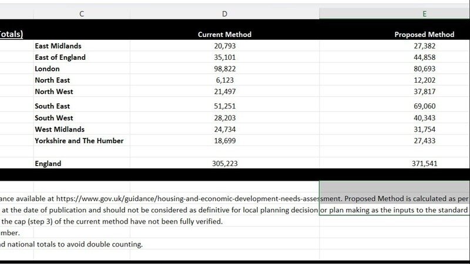470x264 pixels.
Task: Select column C header
Action: point(81,13)
